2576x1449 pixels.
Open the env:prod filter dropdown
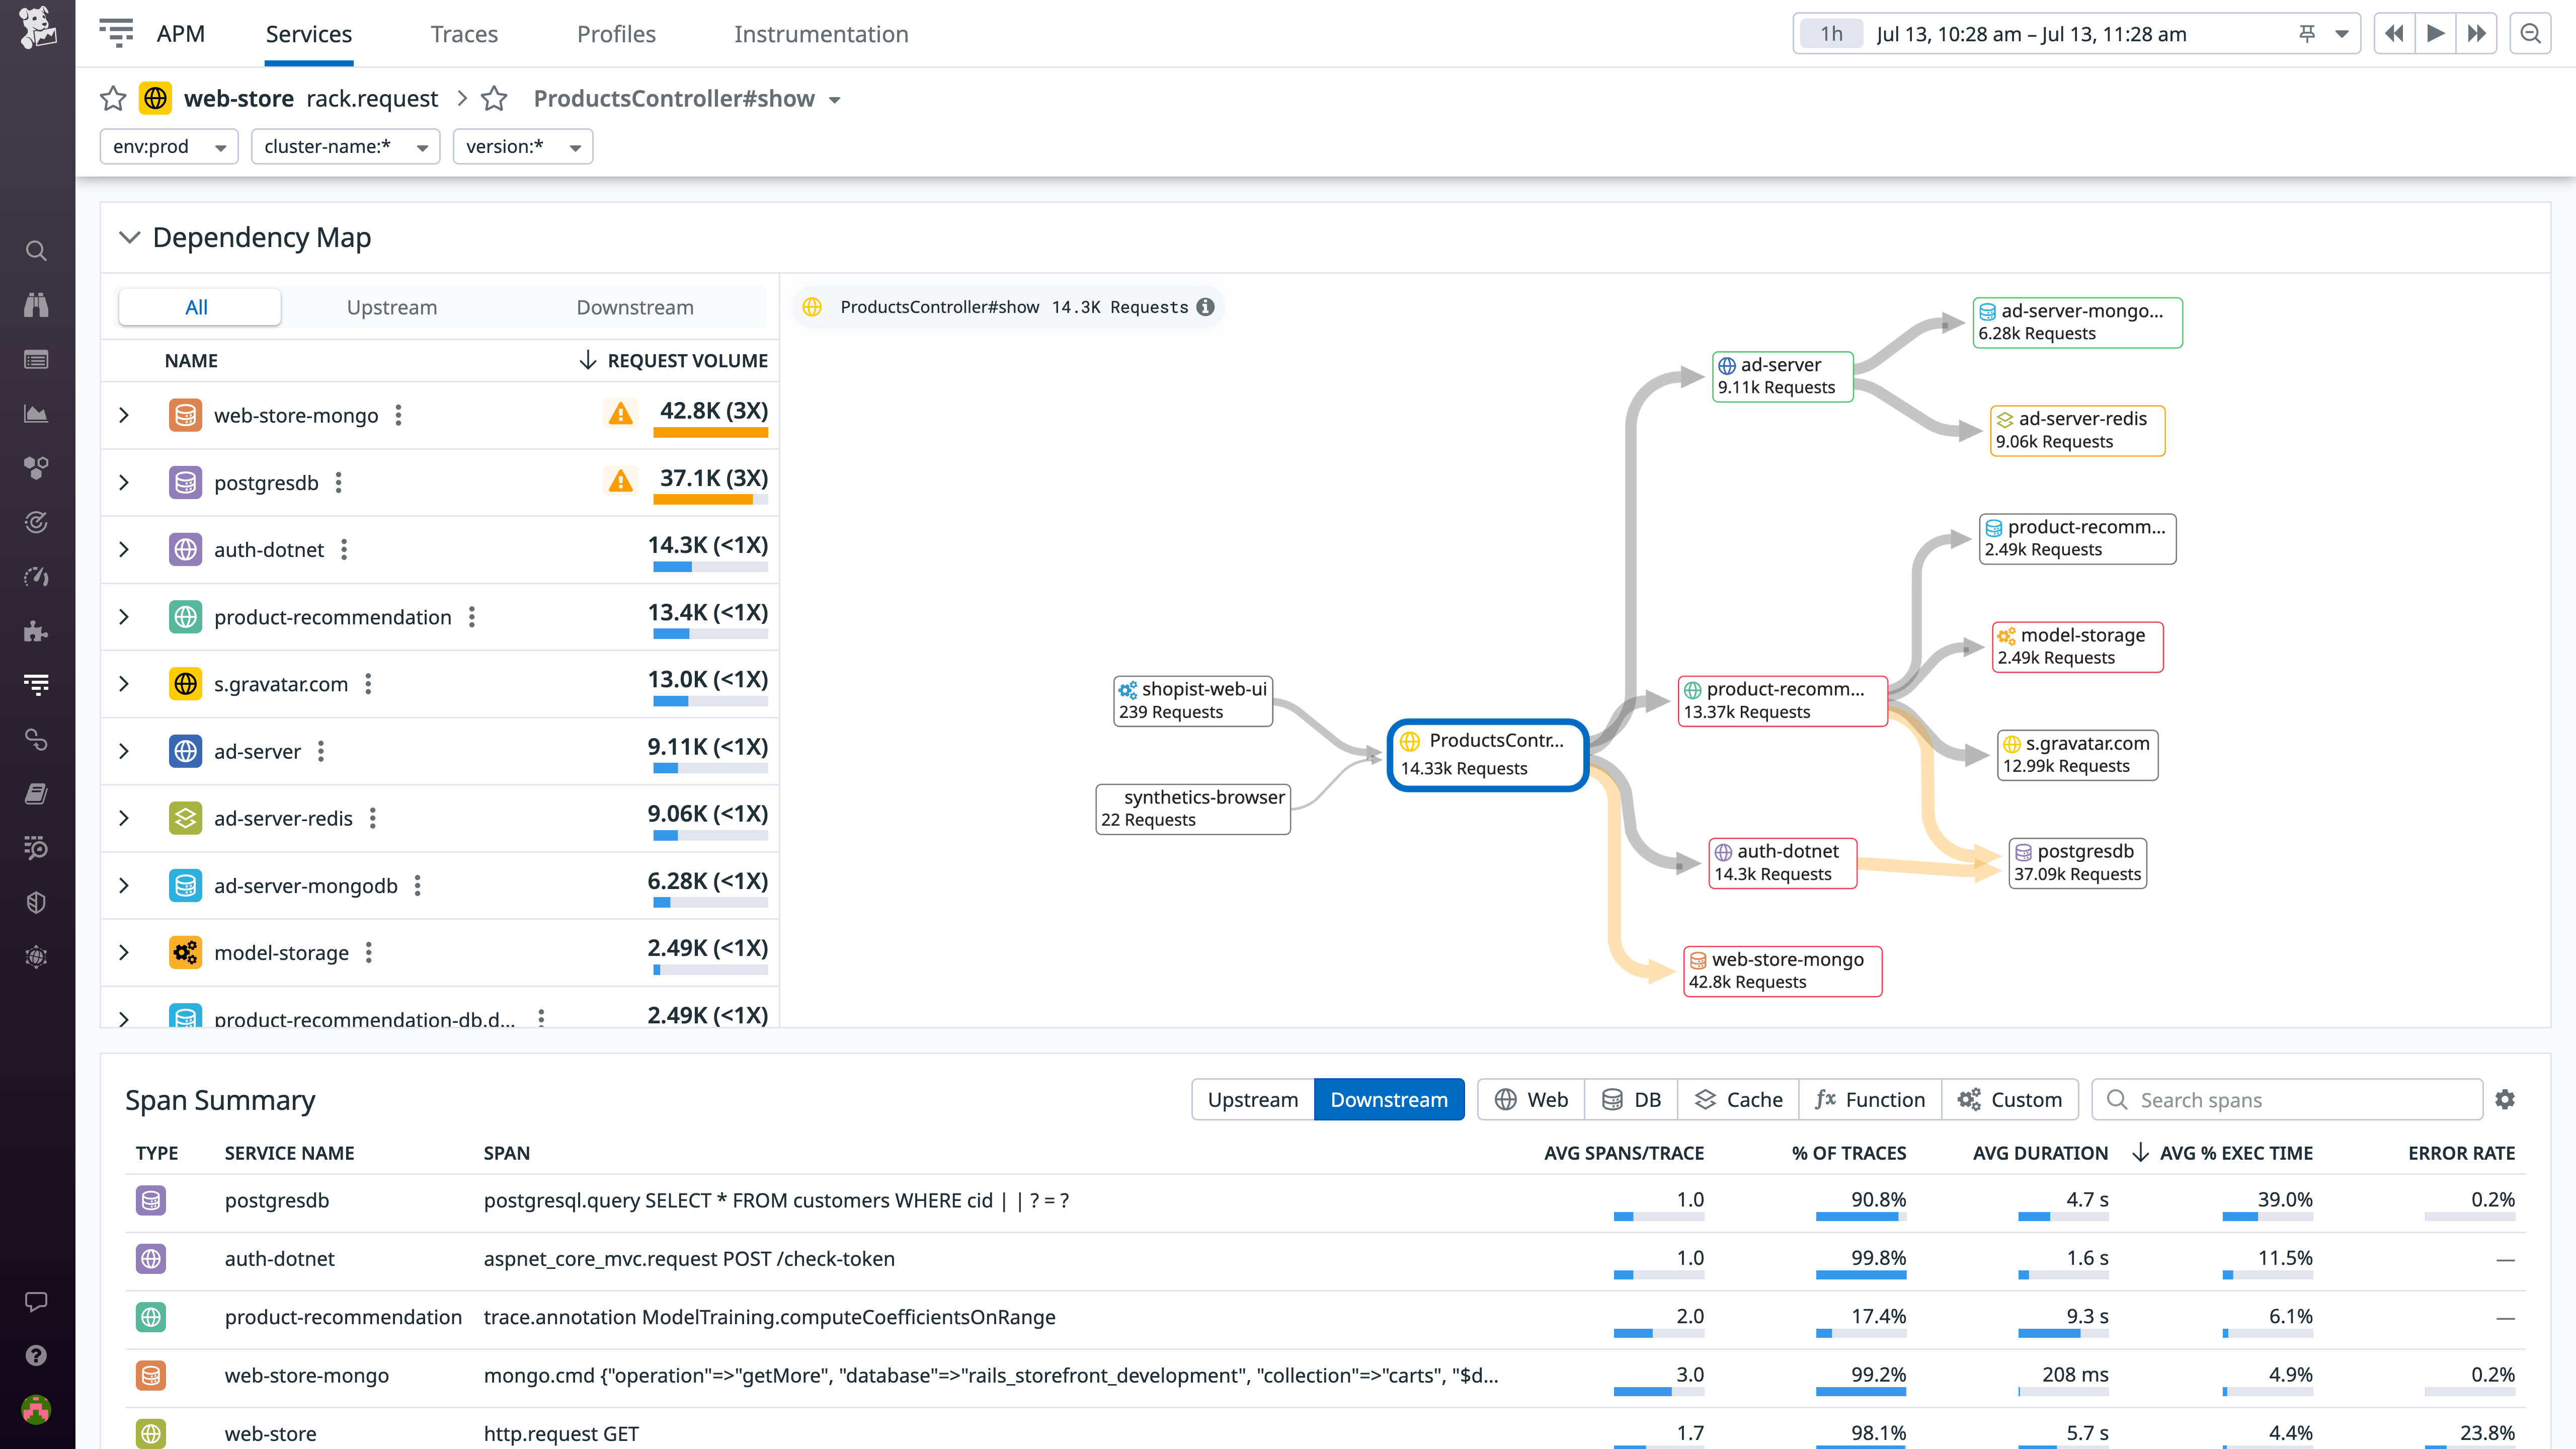[168, 146]
